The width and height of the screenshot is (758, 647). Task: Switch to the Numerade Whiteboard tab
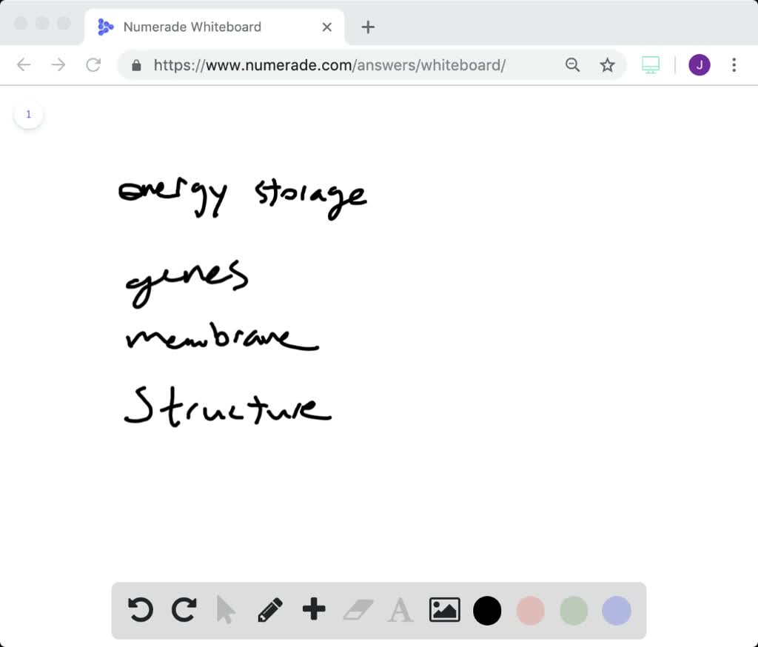click(x=194, y=27)
